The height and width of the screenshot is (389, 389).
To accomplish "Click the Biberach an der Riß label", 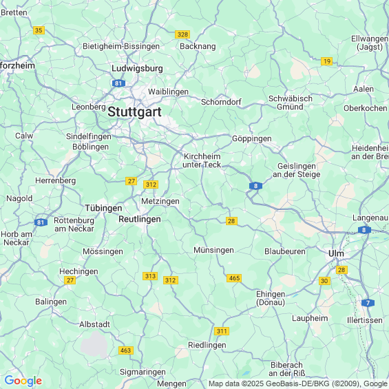I will point(287,369).
